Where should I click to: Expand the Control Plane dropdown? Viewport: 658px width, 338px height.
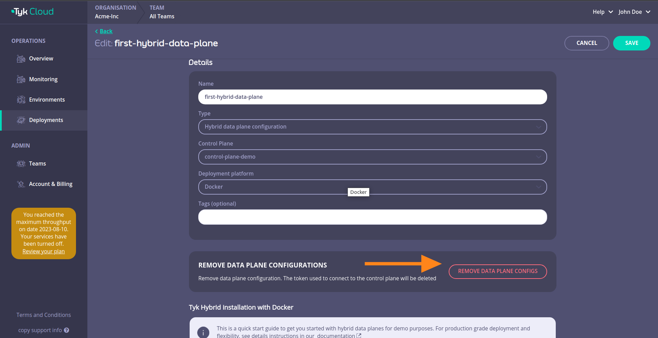[x=538, y=157]
